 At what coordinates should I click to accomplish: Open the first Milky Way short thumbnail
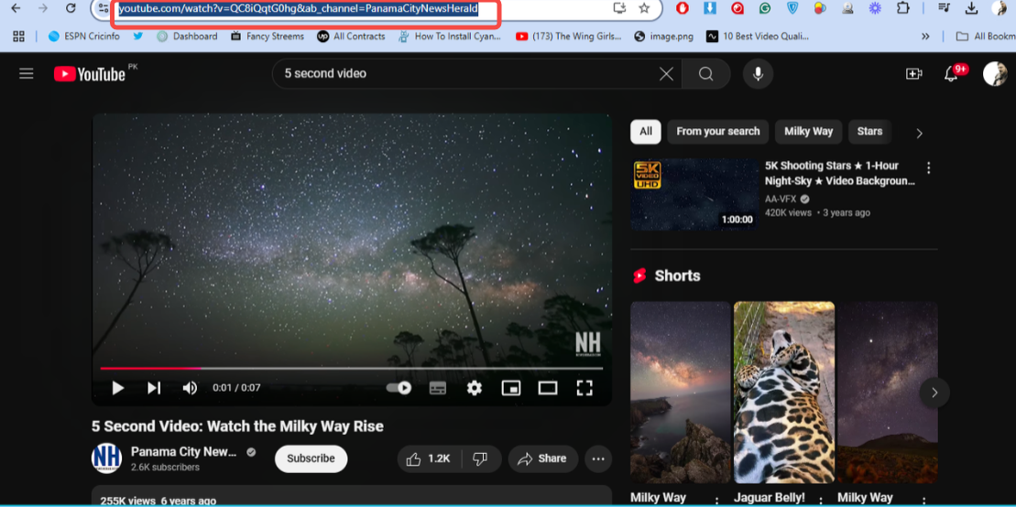tap(681, 393)
